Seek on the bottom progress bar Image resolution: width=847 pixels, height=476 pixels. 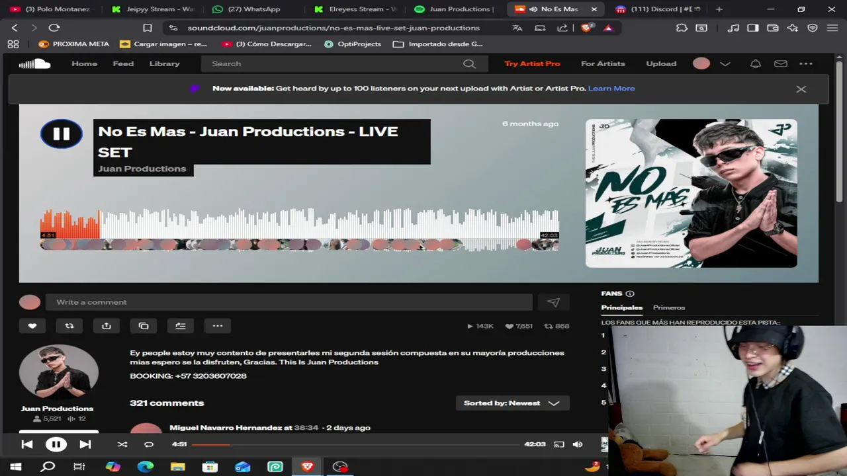[355, 444]
